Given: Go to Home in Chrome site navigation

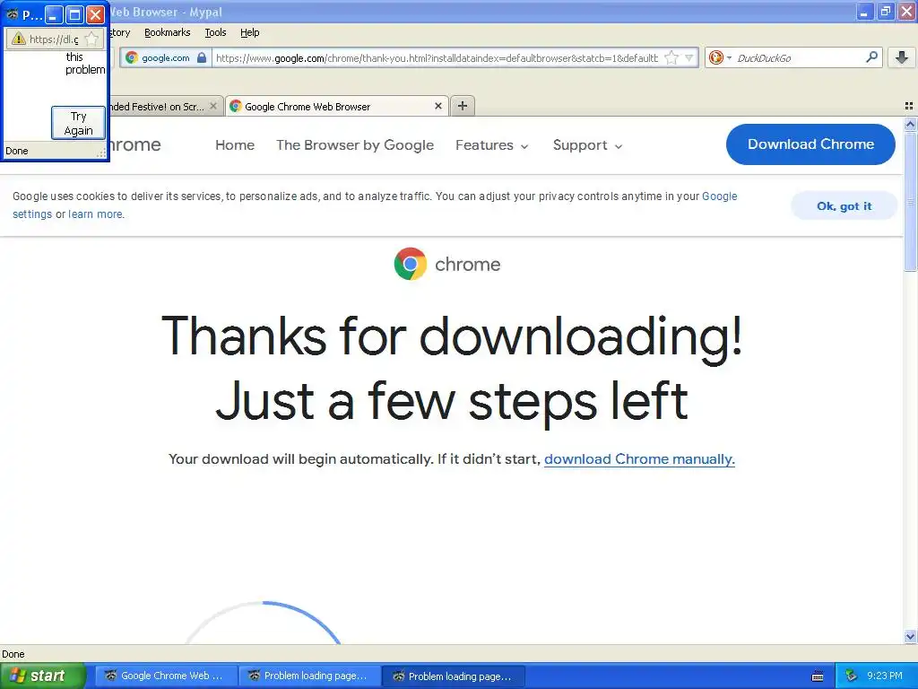Looking at the screenshot, I should point(235,144).
